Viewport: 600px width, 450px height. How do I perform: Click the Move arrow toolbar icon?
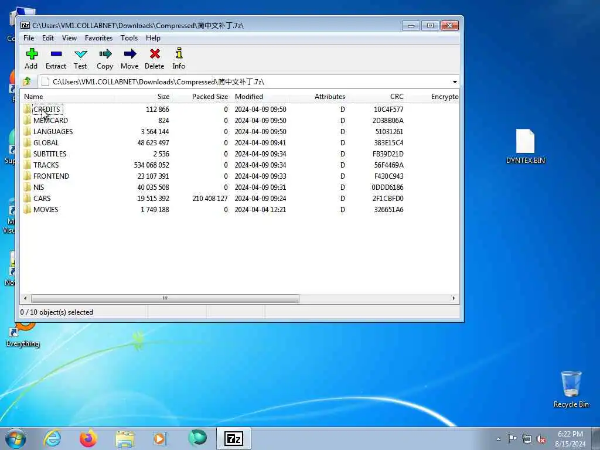coord(129,54)
